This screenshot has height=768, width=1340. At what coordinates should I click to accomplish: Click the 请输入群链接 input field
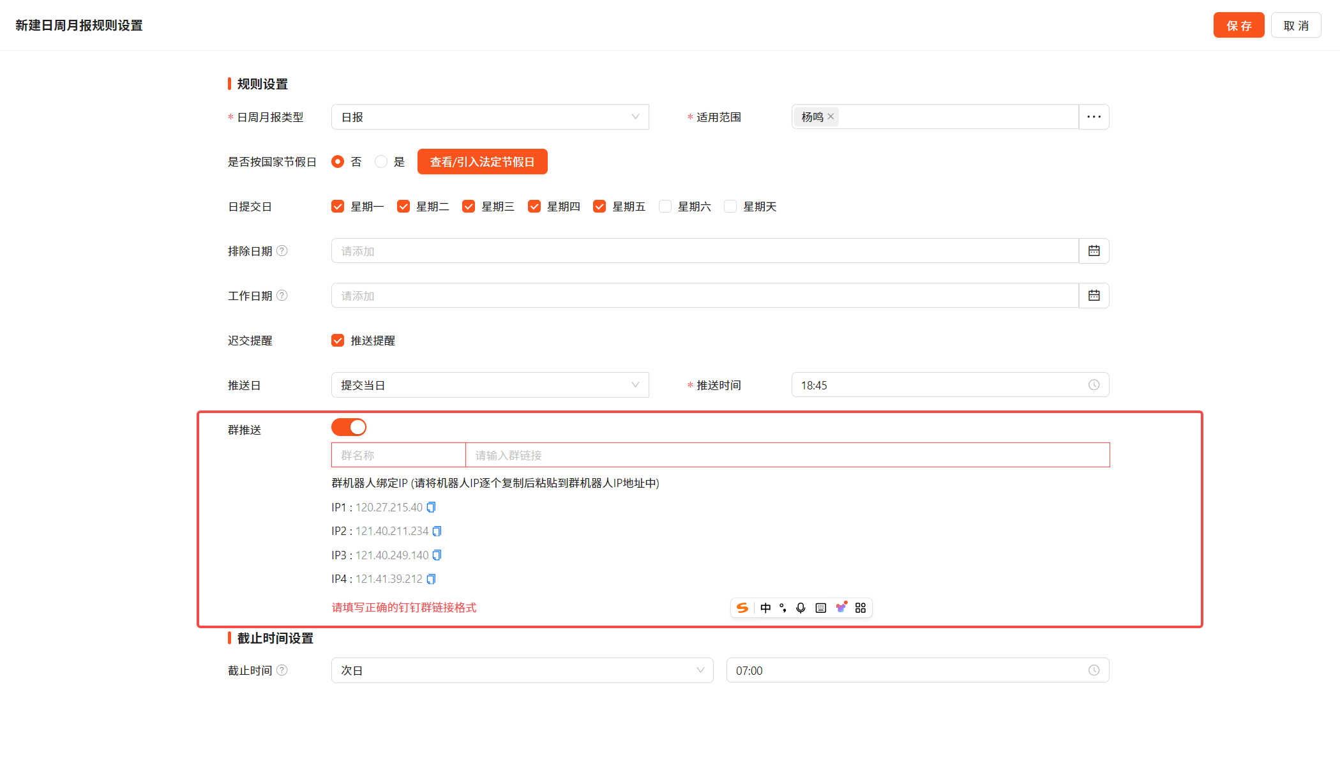coord(787,455)
